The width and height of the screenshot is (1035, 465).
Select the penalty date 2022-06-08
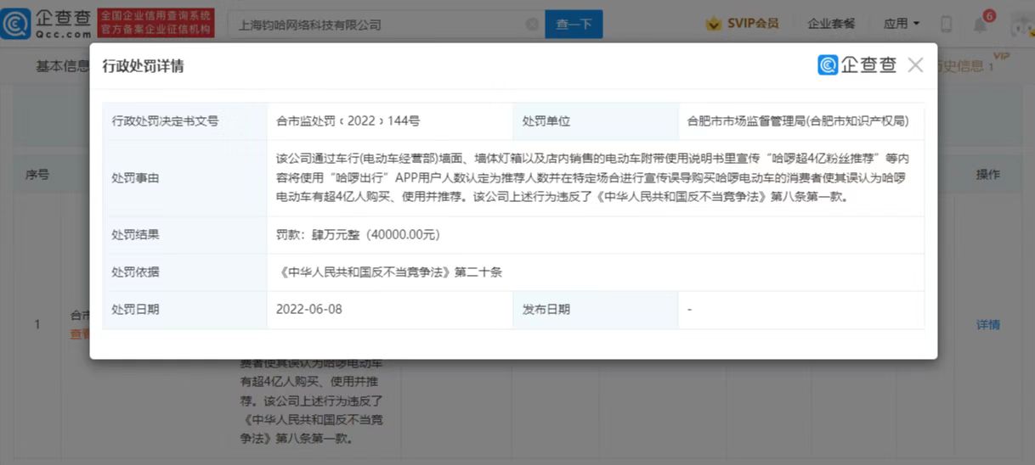[x=309, y=310]
